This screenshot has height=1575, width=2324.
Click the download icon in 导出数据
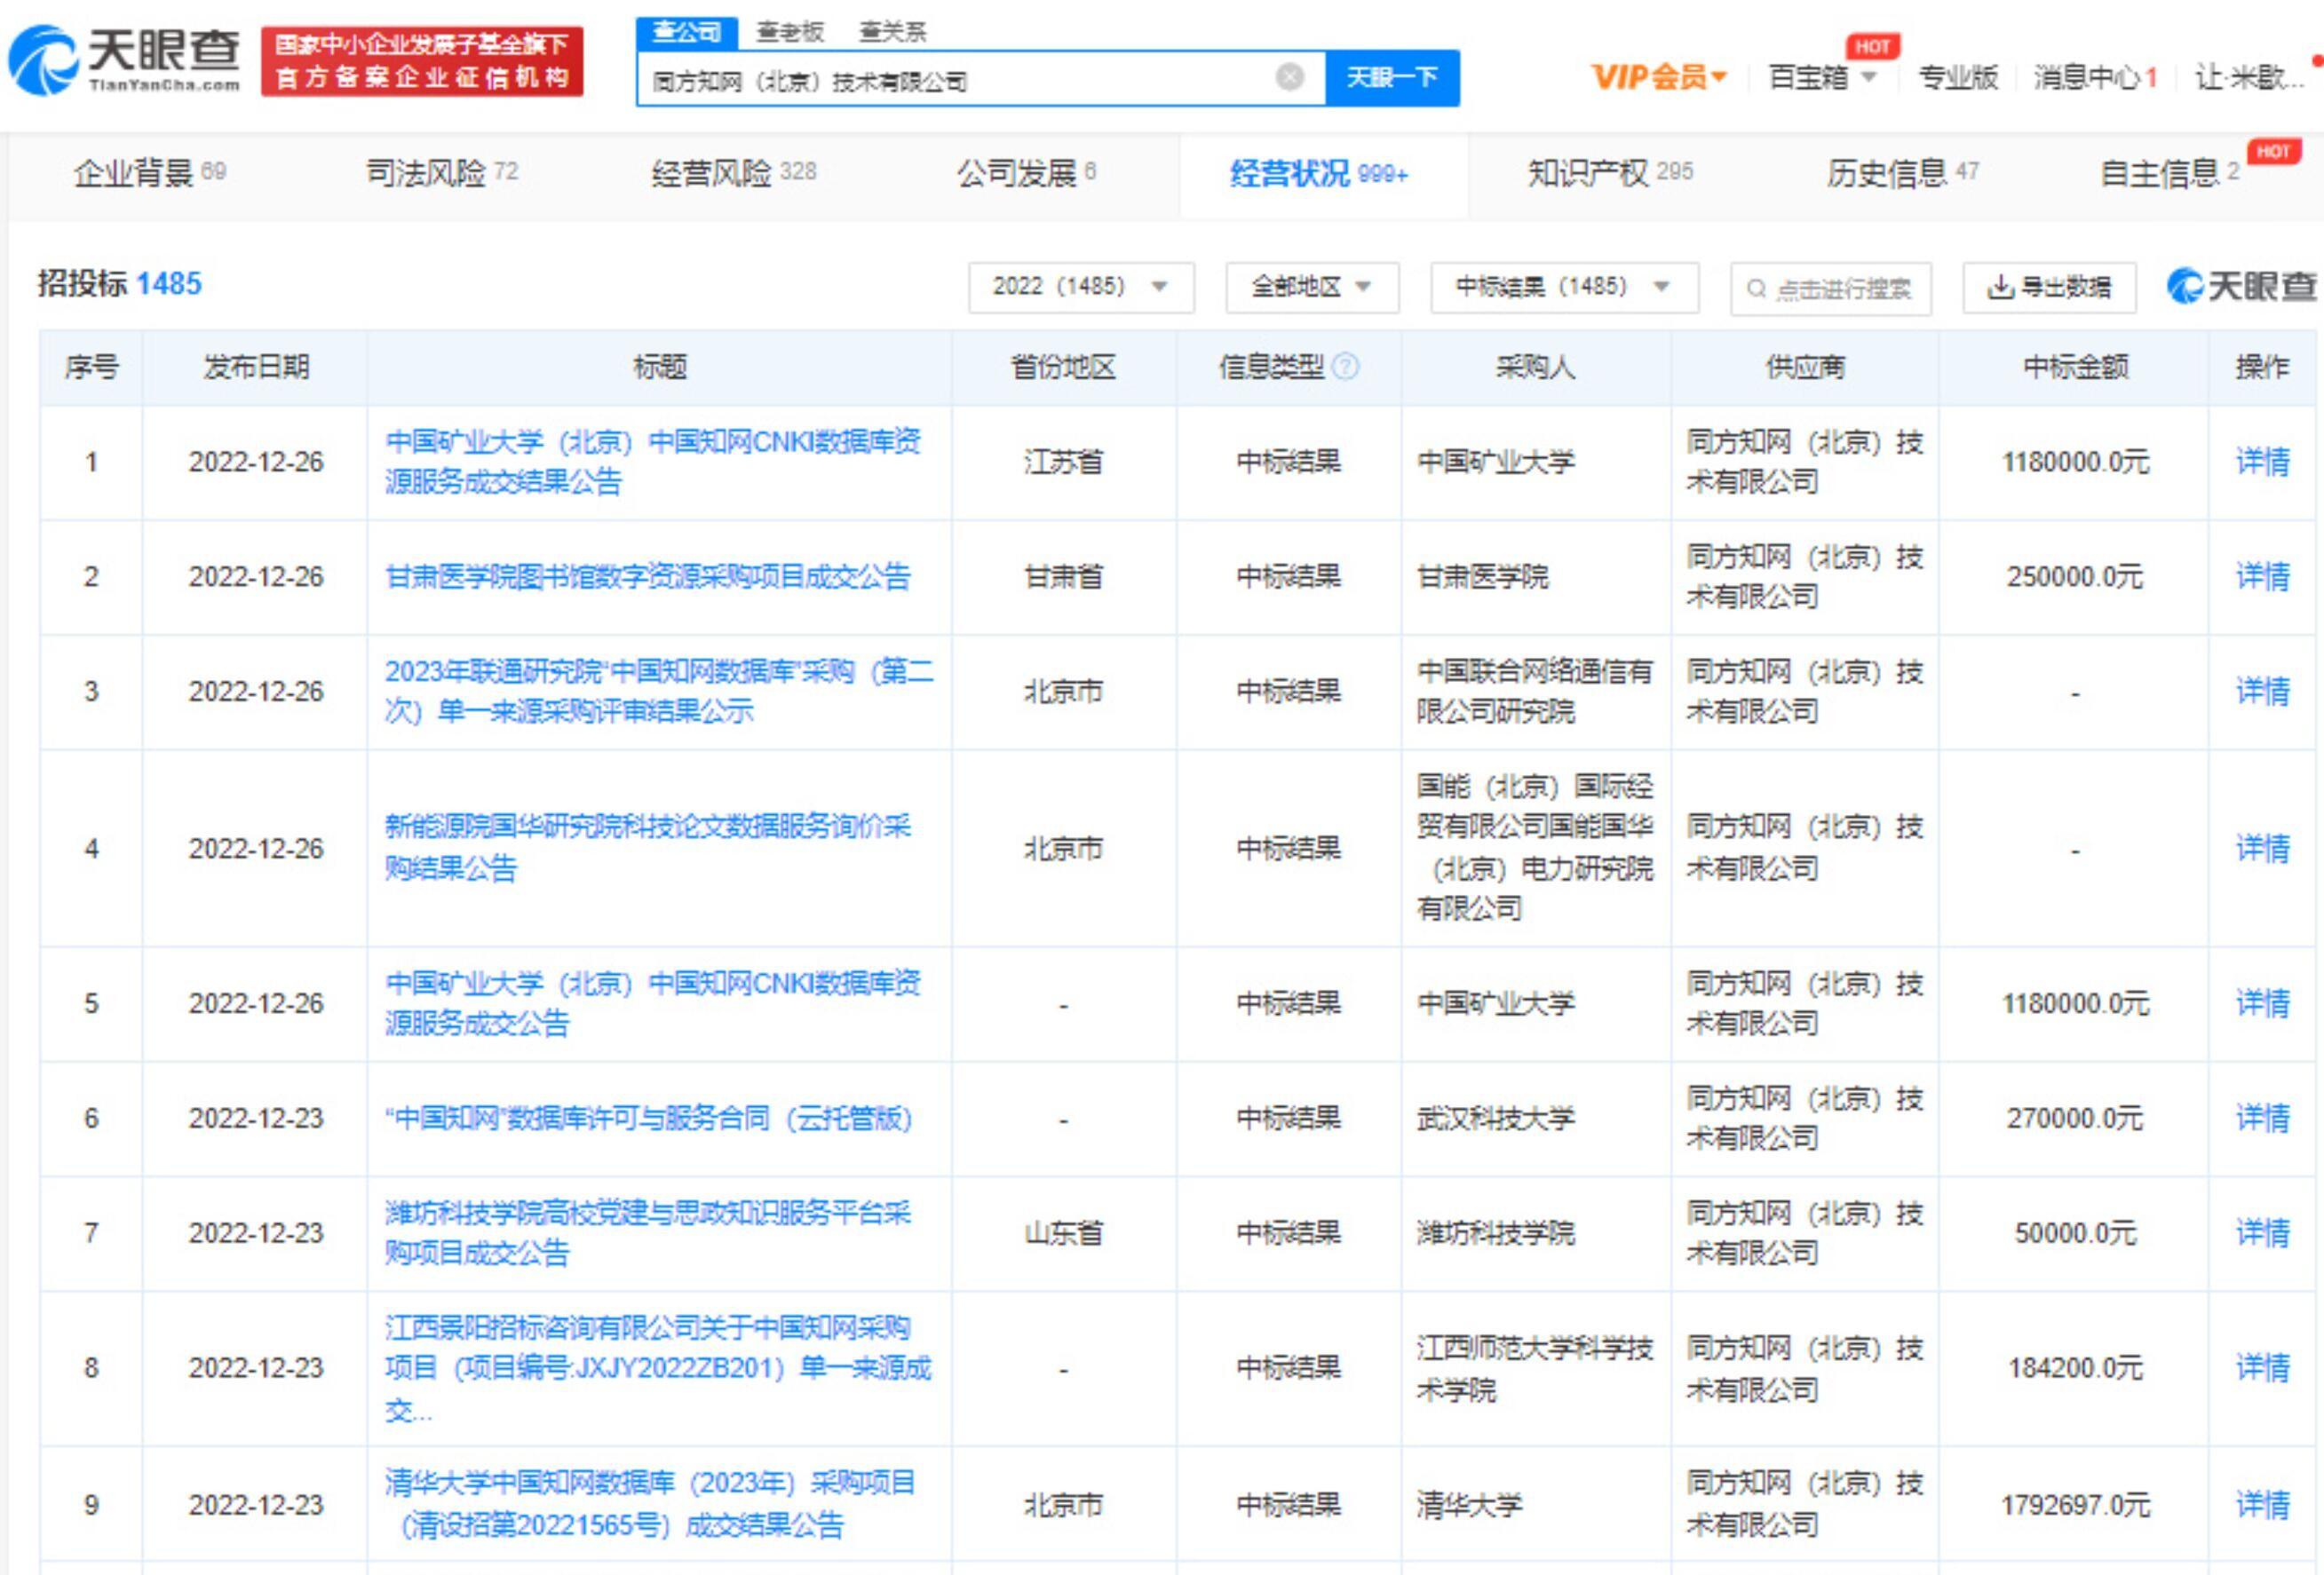click(x=2000, y=287)
